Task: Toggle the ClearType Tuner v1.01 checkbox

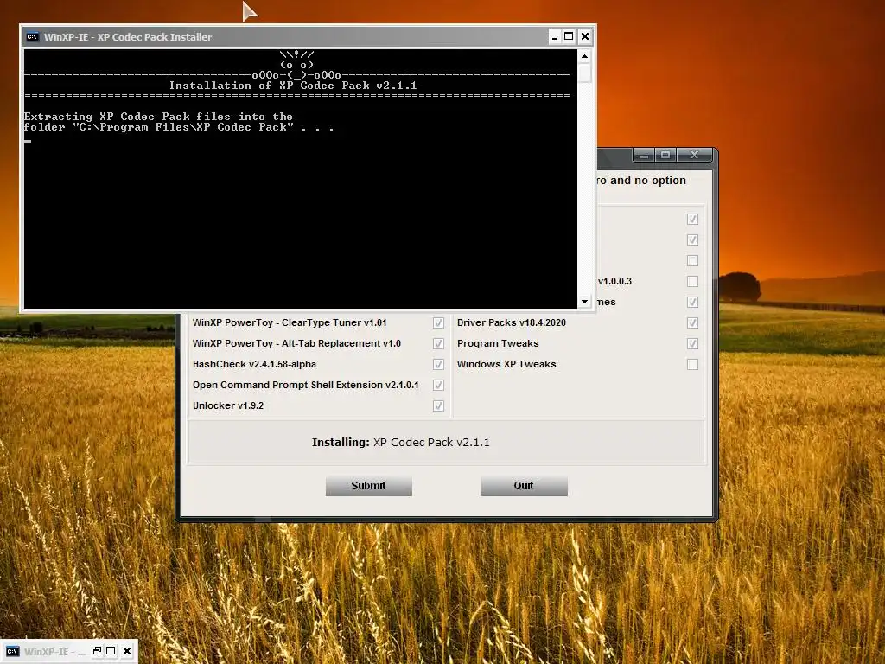Action: (x=438, y=322)
